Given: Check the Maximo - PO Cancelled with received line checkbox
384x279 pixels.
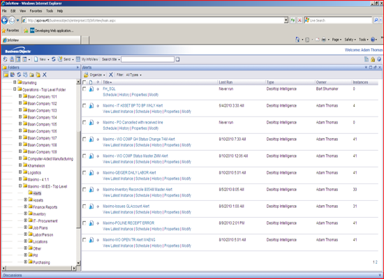Looking at the screenshot, I should [84, 122].
